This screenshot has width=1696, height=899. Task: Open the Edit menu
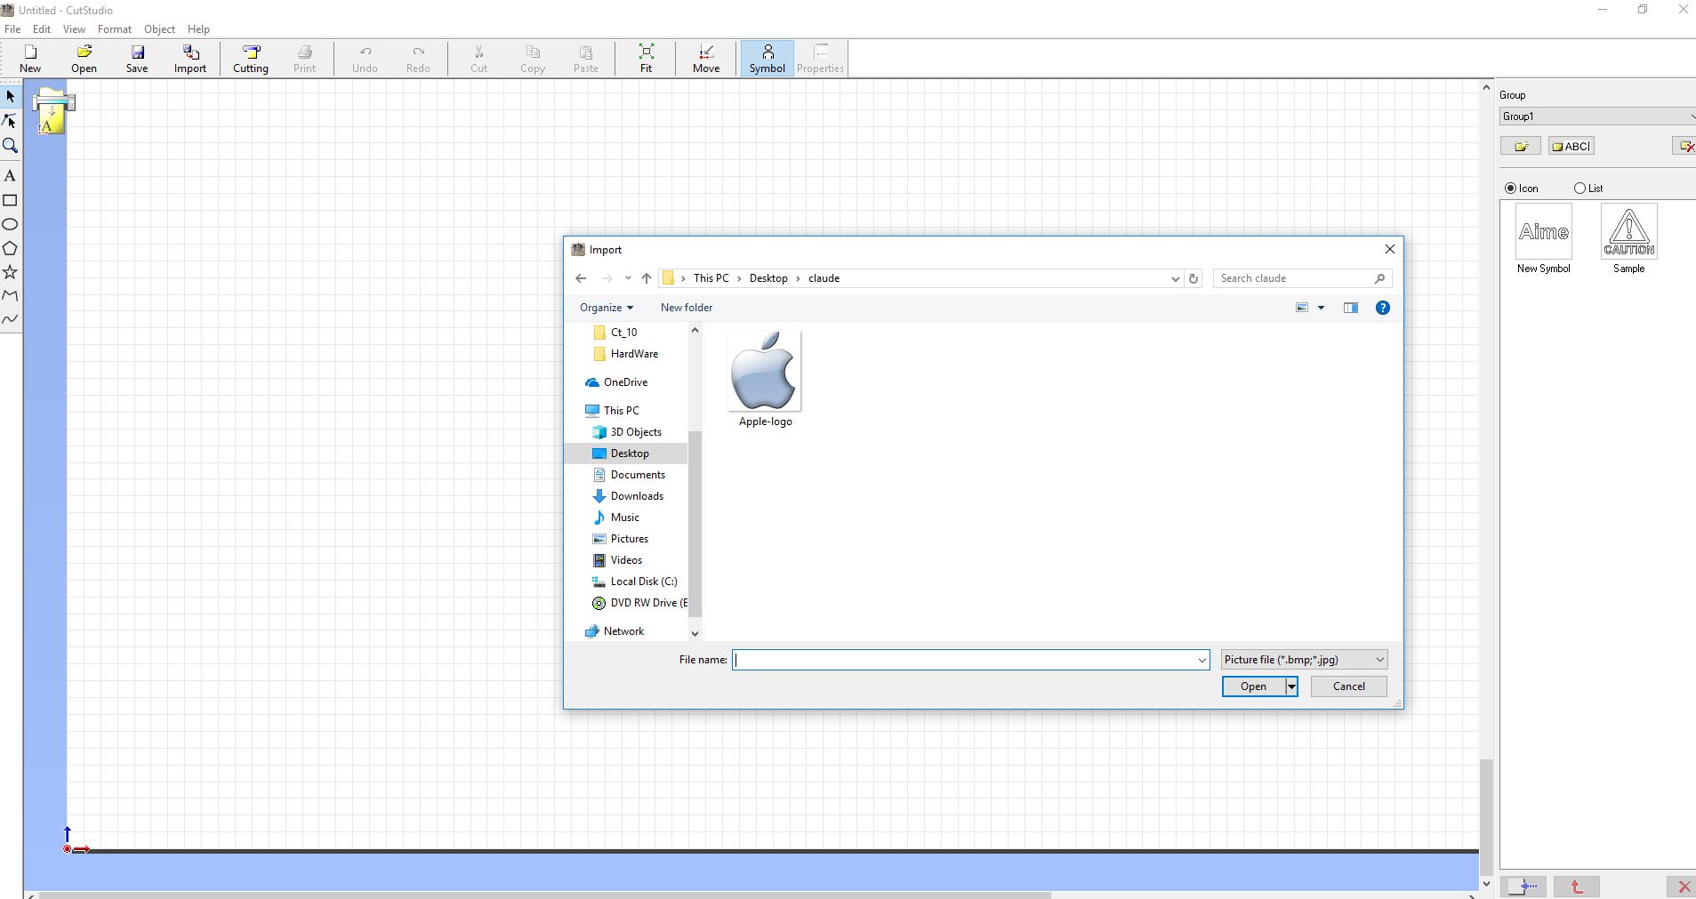click(x=42, y=29)
